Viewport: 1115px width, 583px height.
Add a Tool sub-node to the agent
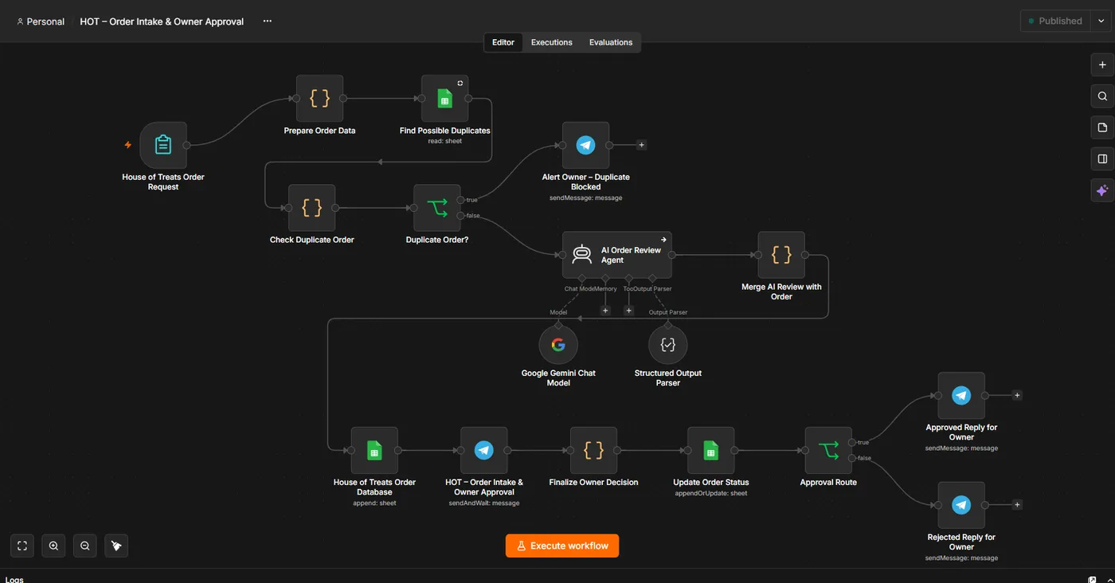click(x=628, y=311)
